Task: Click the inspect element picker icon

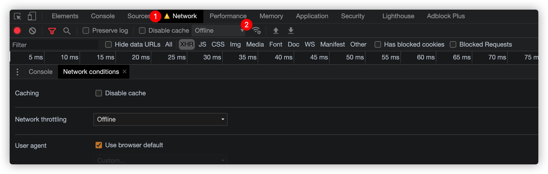Action: pos(17,16)
